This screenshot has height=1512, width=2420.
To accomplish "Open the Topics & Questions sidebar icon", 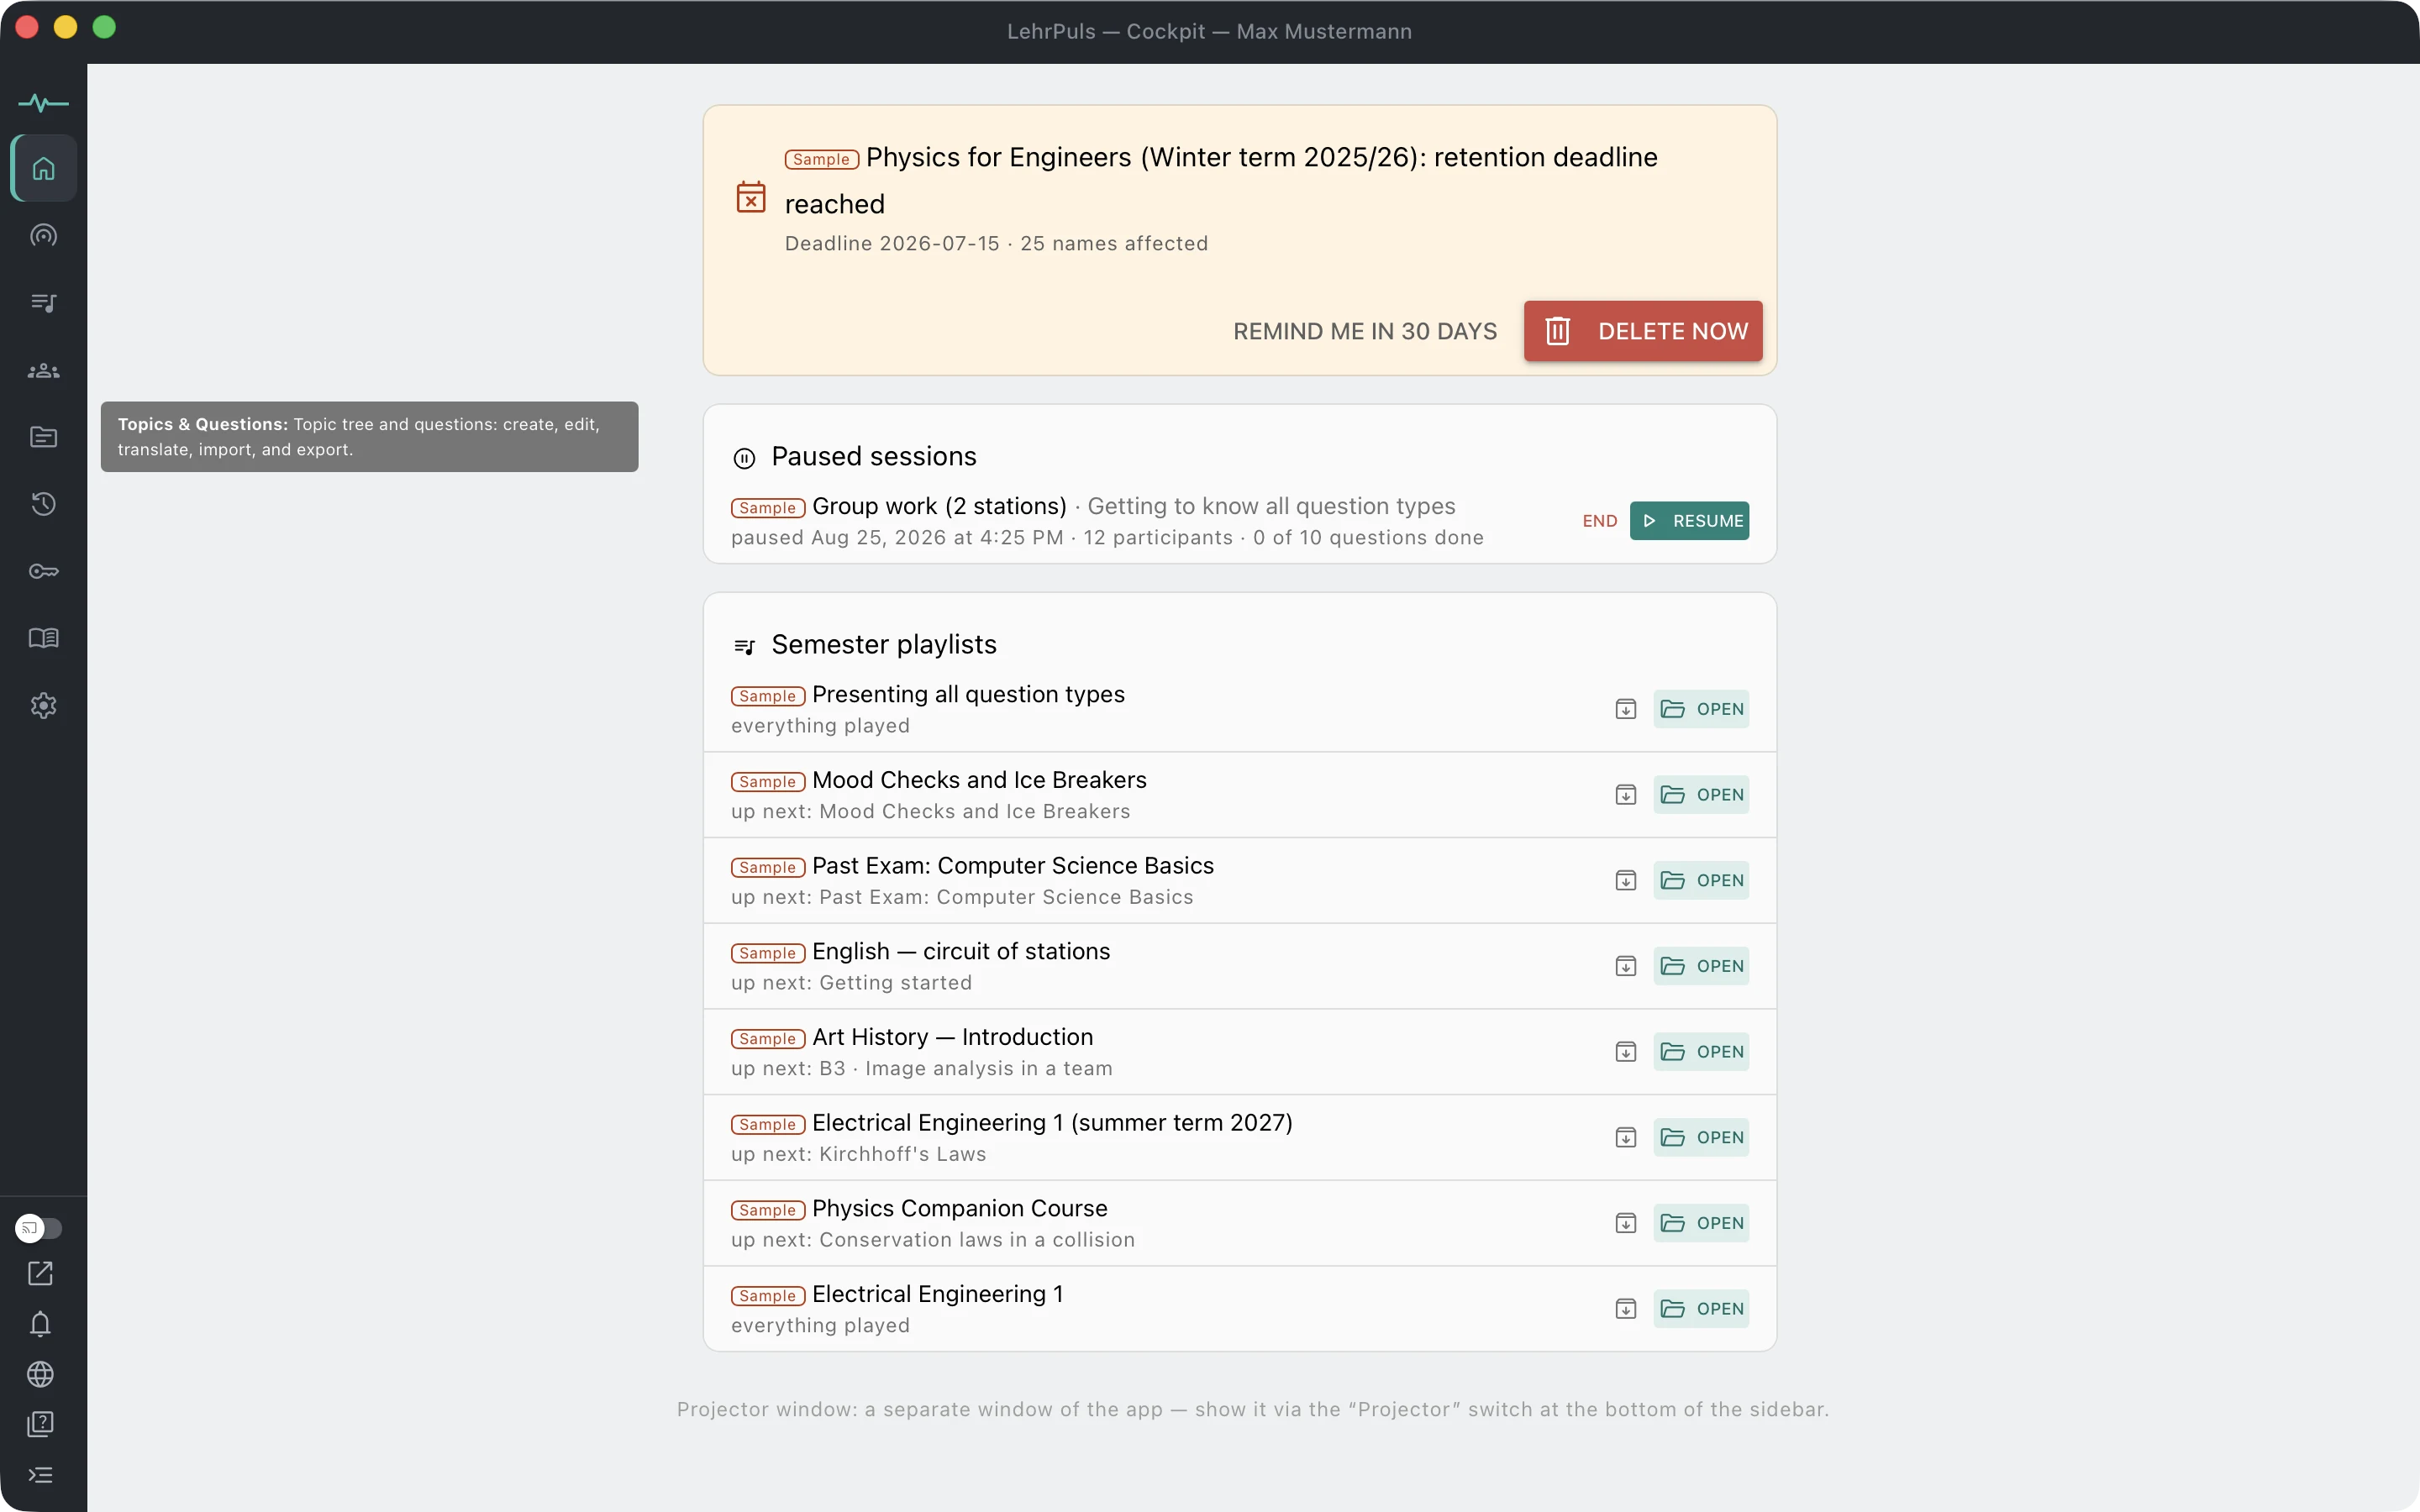I will [43, 437].
